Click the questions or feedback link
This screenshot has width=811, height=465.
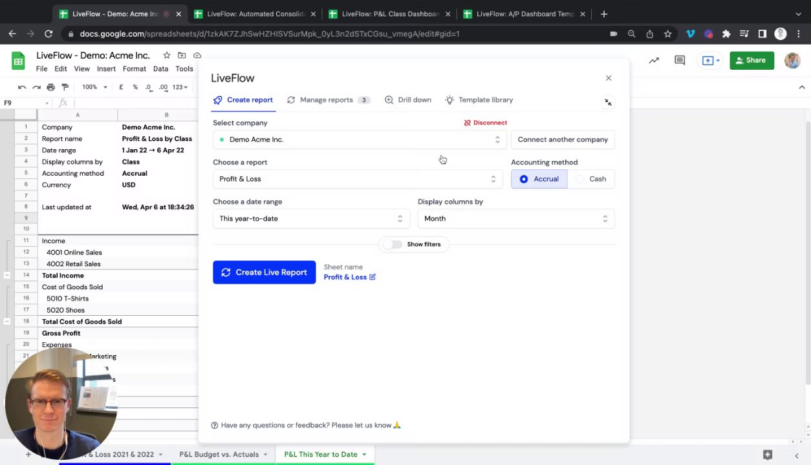tap(306, 426)
